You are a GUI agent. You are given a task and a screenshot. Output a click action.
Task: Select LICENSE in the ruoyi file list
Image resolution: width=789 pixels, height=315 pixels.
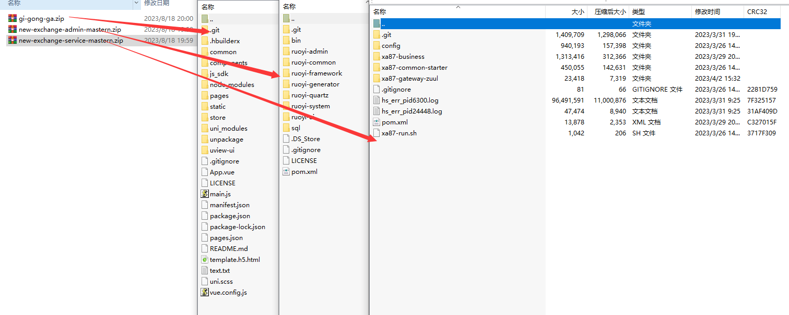304,160
